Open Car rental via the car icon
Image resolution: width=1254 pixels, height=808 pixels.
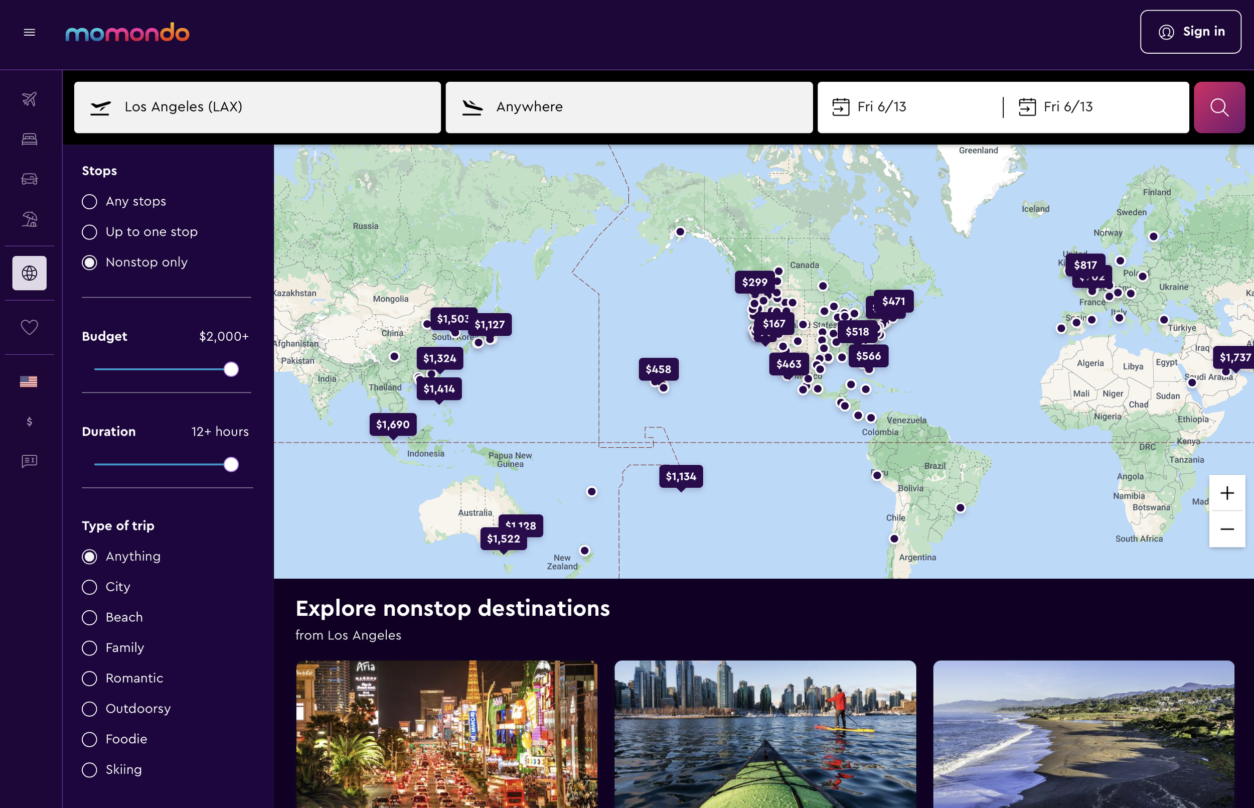point(30,179)
